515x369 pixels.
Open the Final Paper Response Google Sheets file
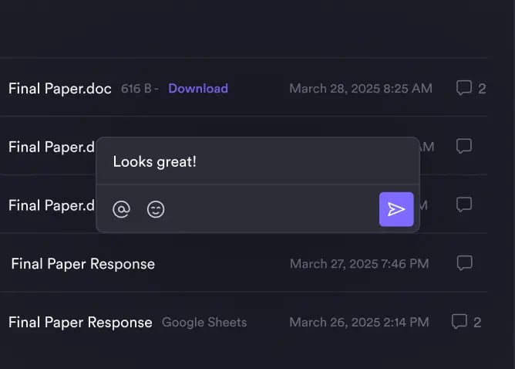click(x=80, y=322)
